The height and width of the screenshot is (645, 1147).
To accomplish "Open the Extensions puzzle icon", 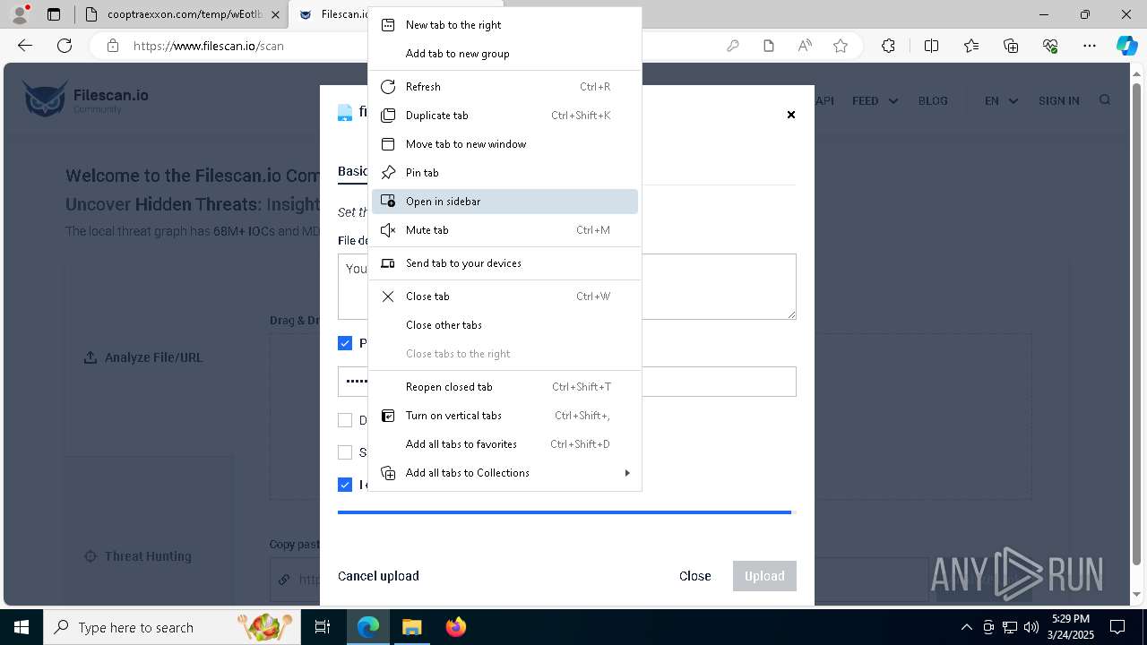I will (x=888, y=46).
